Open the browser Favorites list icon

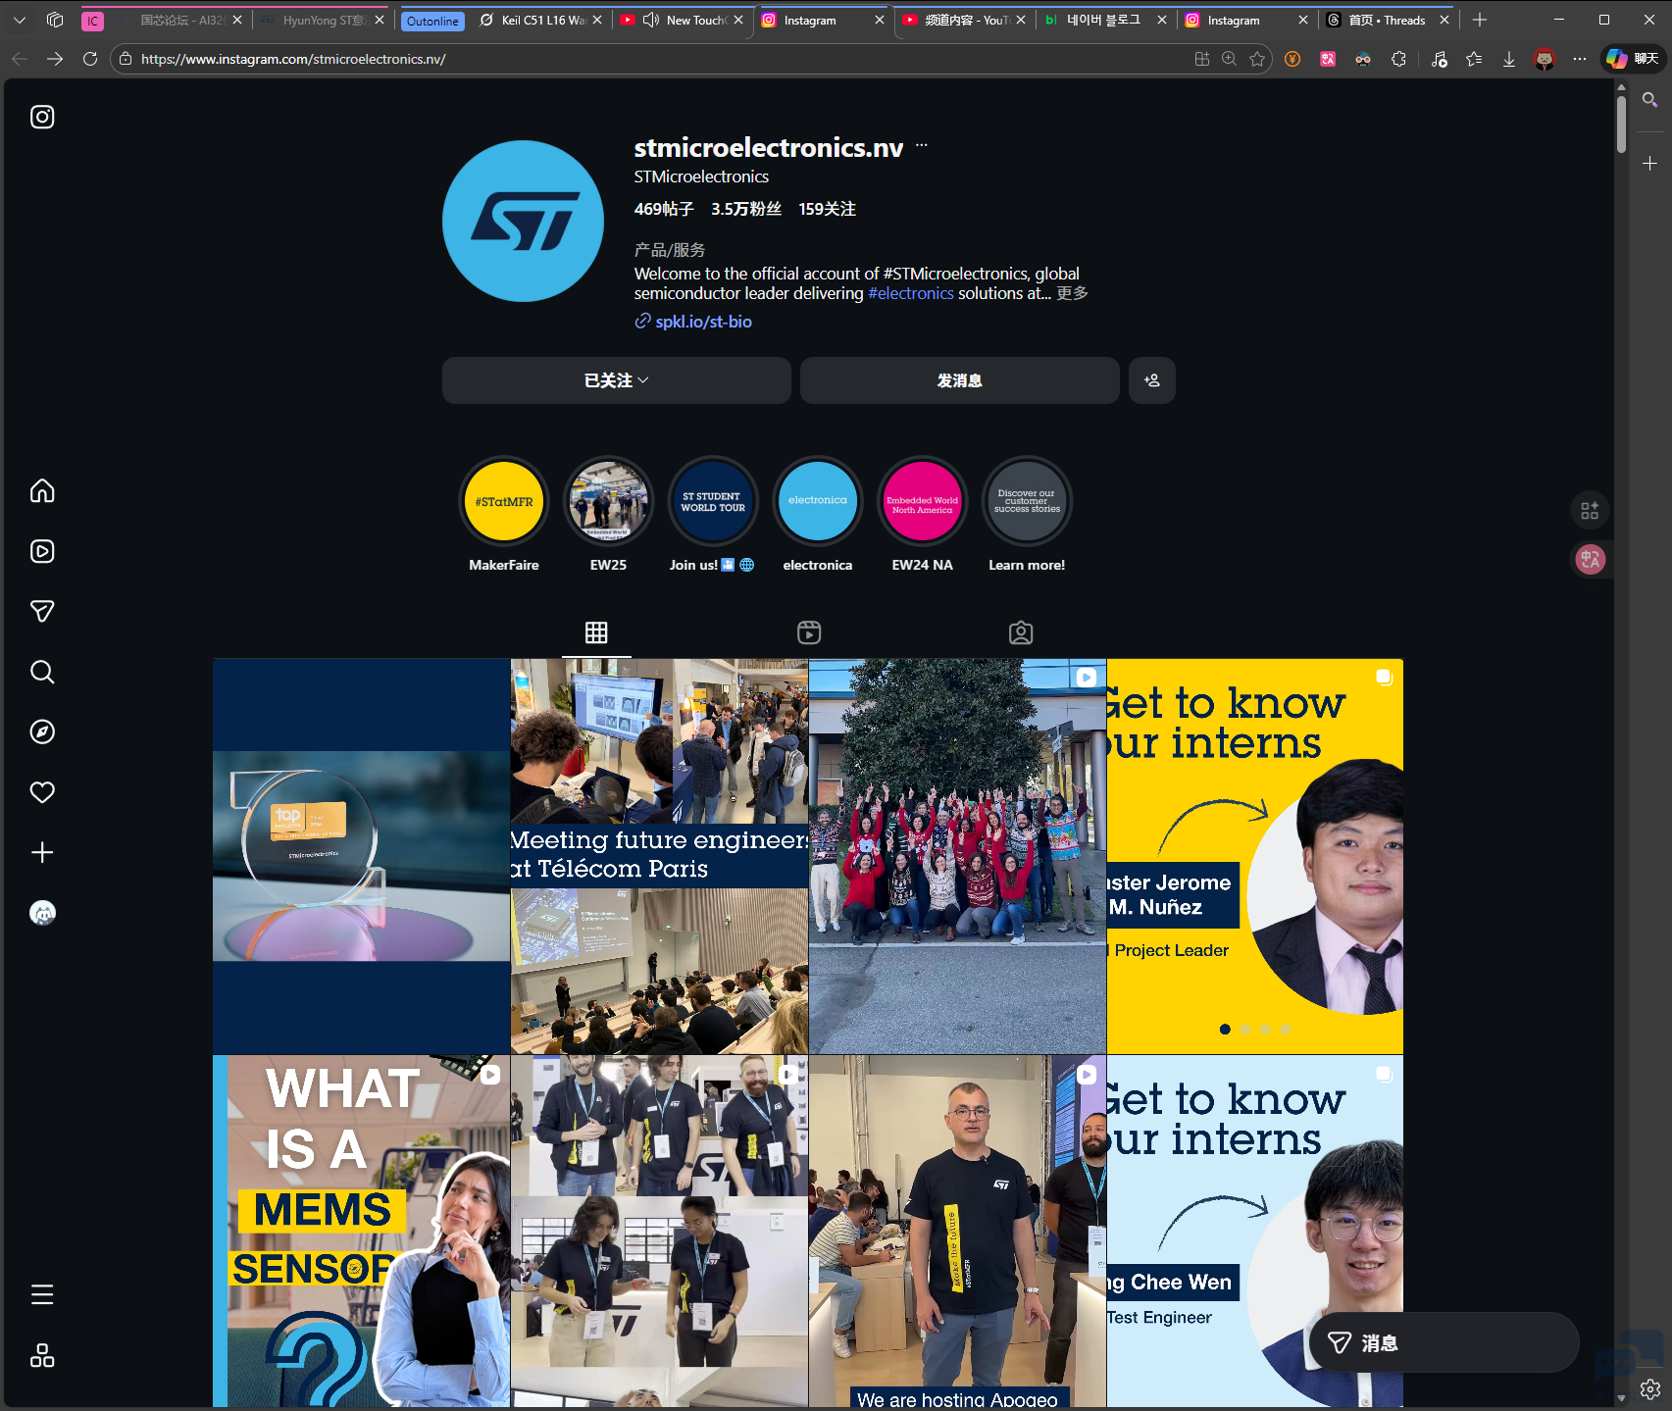[x=1474, y=59]
